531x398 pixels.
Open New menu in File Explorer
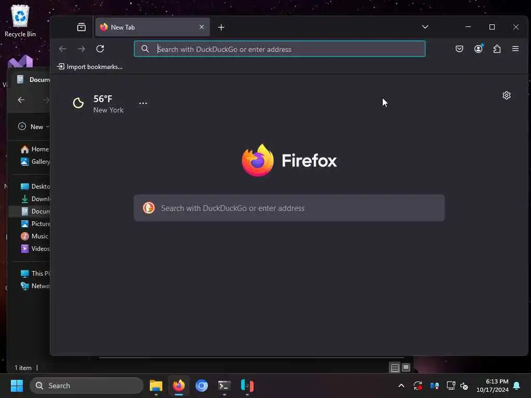tap(33, 126)
